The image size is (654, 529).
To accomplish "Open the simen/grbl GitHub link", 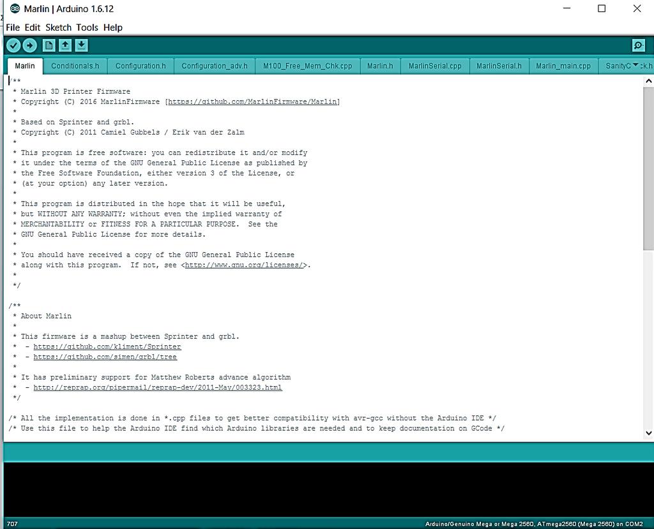I will pyautogui.click(x=105, y=357).
